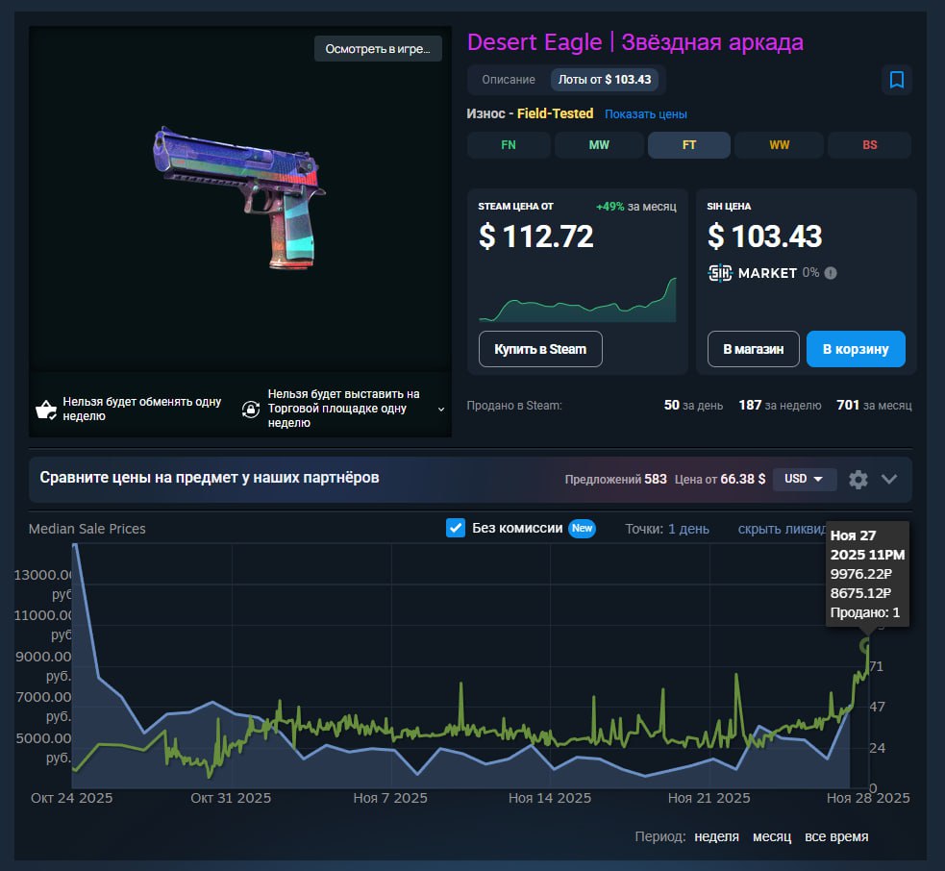Click the Steam price $ 112.72

[535, 236]
